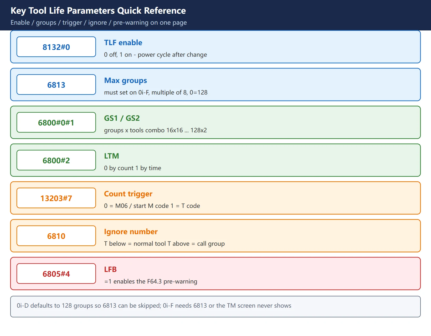
Task: Select the "Max groups" heading
Action: 125,80
